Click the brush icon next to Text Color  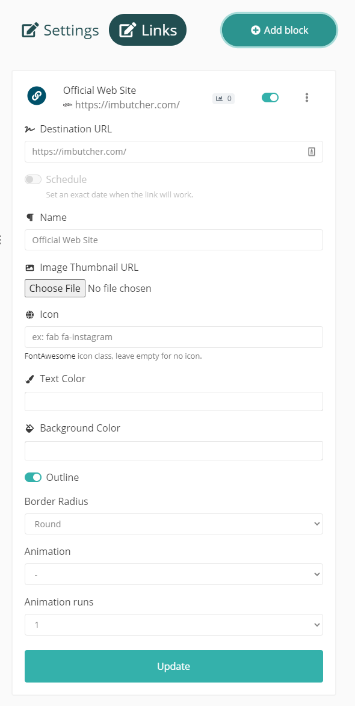coord(29,379)
